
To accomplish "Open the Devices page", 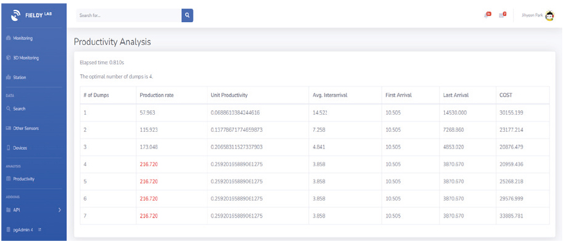I will [20, 148].
